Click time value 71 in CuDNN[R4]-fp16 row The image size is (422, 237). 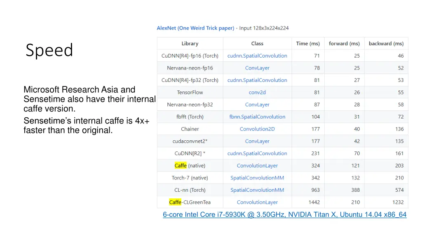[x=317, y=56]
